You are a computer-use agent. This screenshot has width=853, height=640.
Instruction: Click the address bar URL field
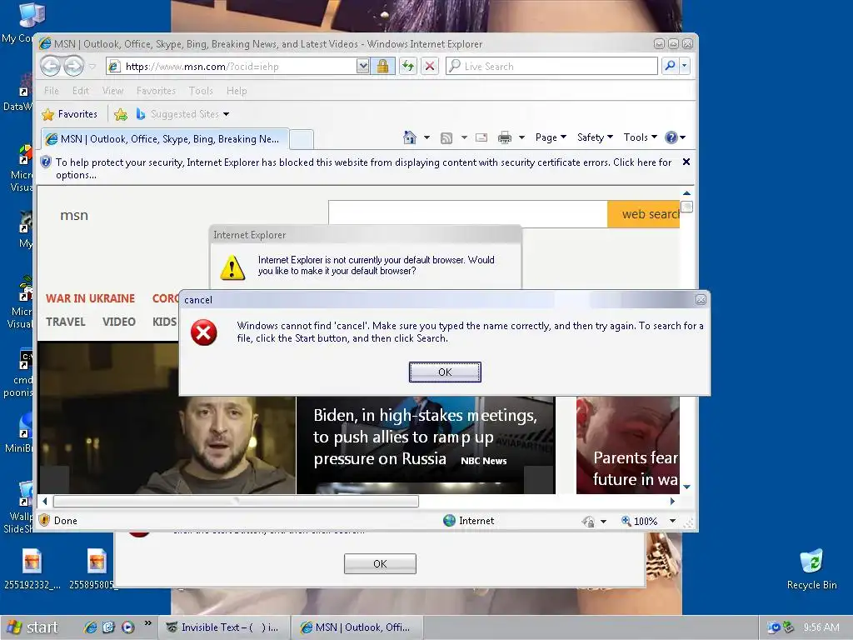233,67
